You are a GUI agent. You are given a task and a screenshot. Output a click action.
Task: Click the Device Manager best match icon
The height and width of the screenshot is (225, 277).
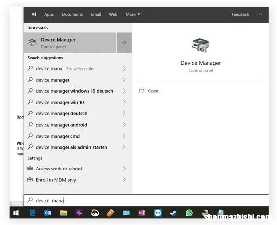pos(32,43)
